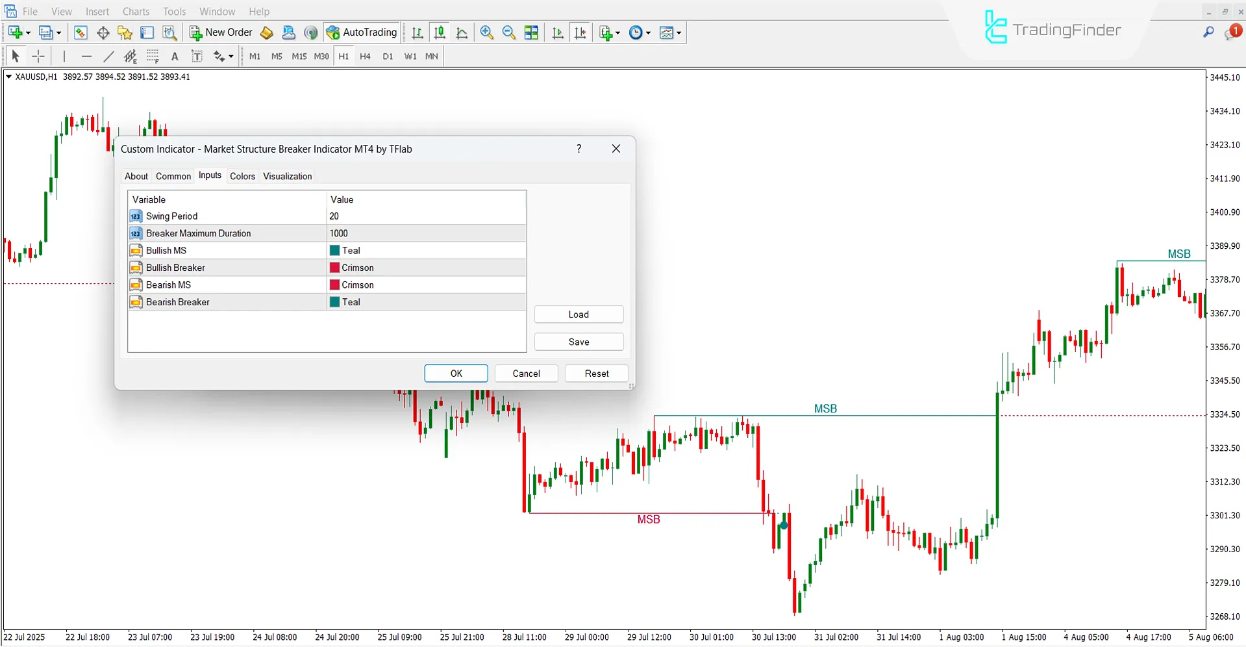Draw a horizontal line on chart
This screenshot has width=1246, height=647.
[87, 57]
